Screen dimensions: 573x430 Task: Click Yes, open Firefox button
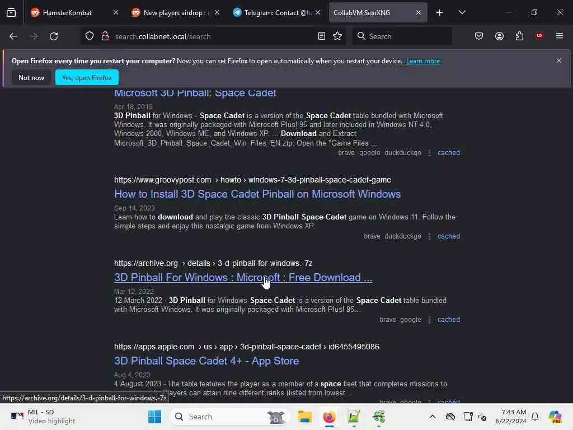coord(87,77)
